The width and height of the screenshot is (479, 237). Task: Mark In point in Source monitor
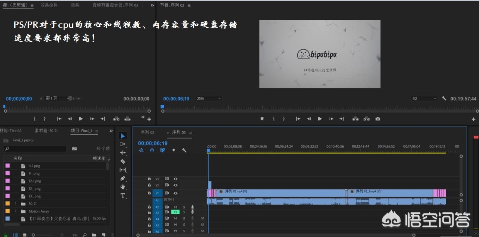[35, 119]
